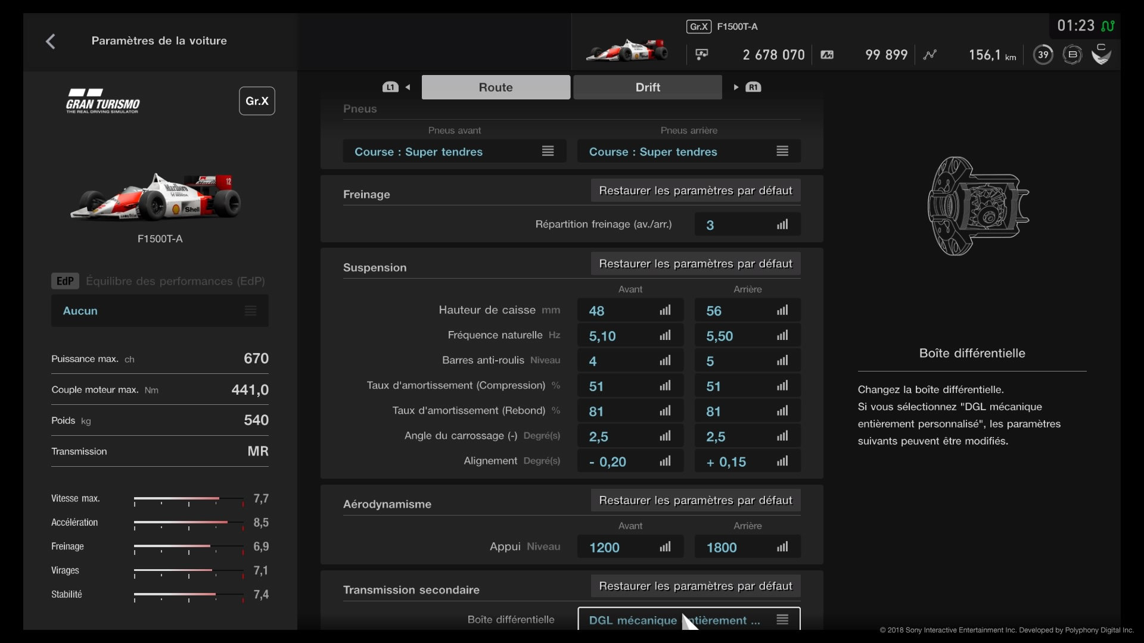Click the Gr.X category badge
This screenshot has height=643, width=1144.
point(257,101)
